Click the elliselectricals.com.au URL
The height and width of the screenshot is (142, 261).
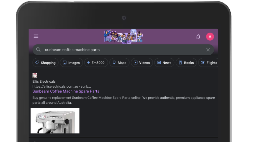[61, 86]
